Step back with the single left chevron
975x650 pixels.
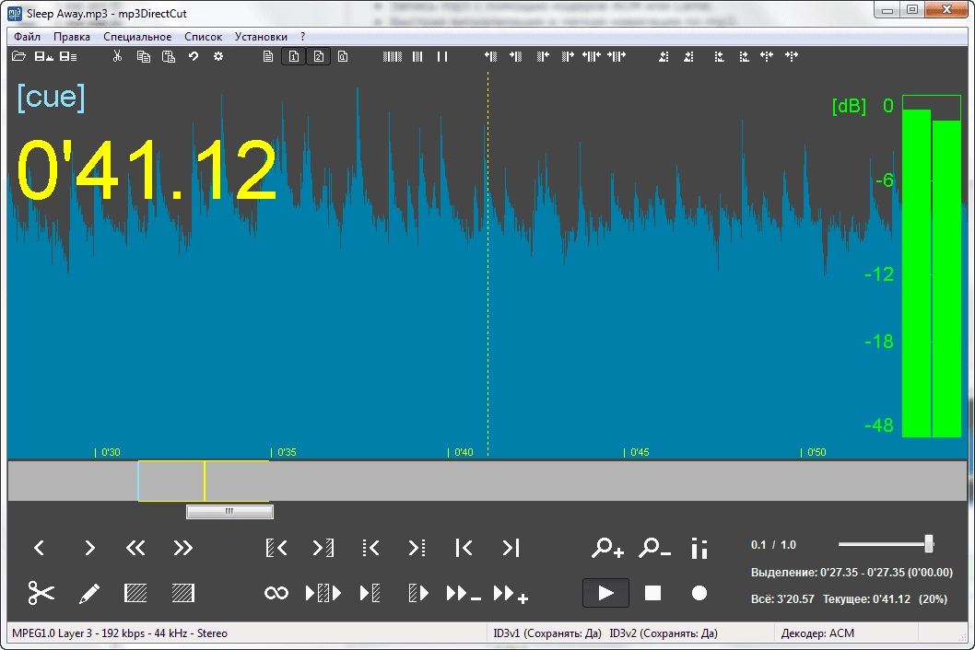(x=40, y=548)
